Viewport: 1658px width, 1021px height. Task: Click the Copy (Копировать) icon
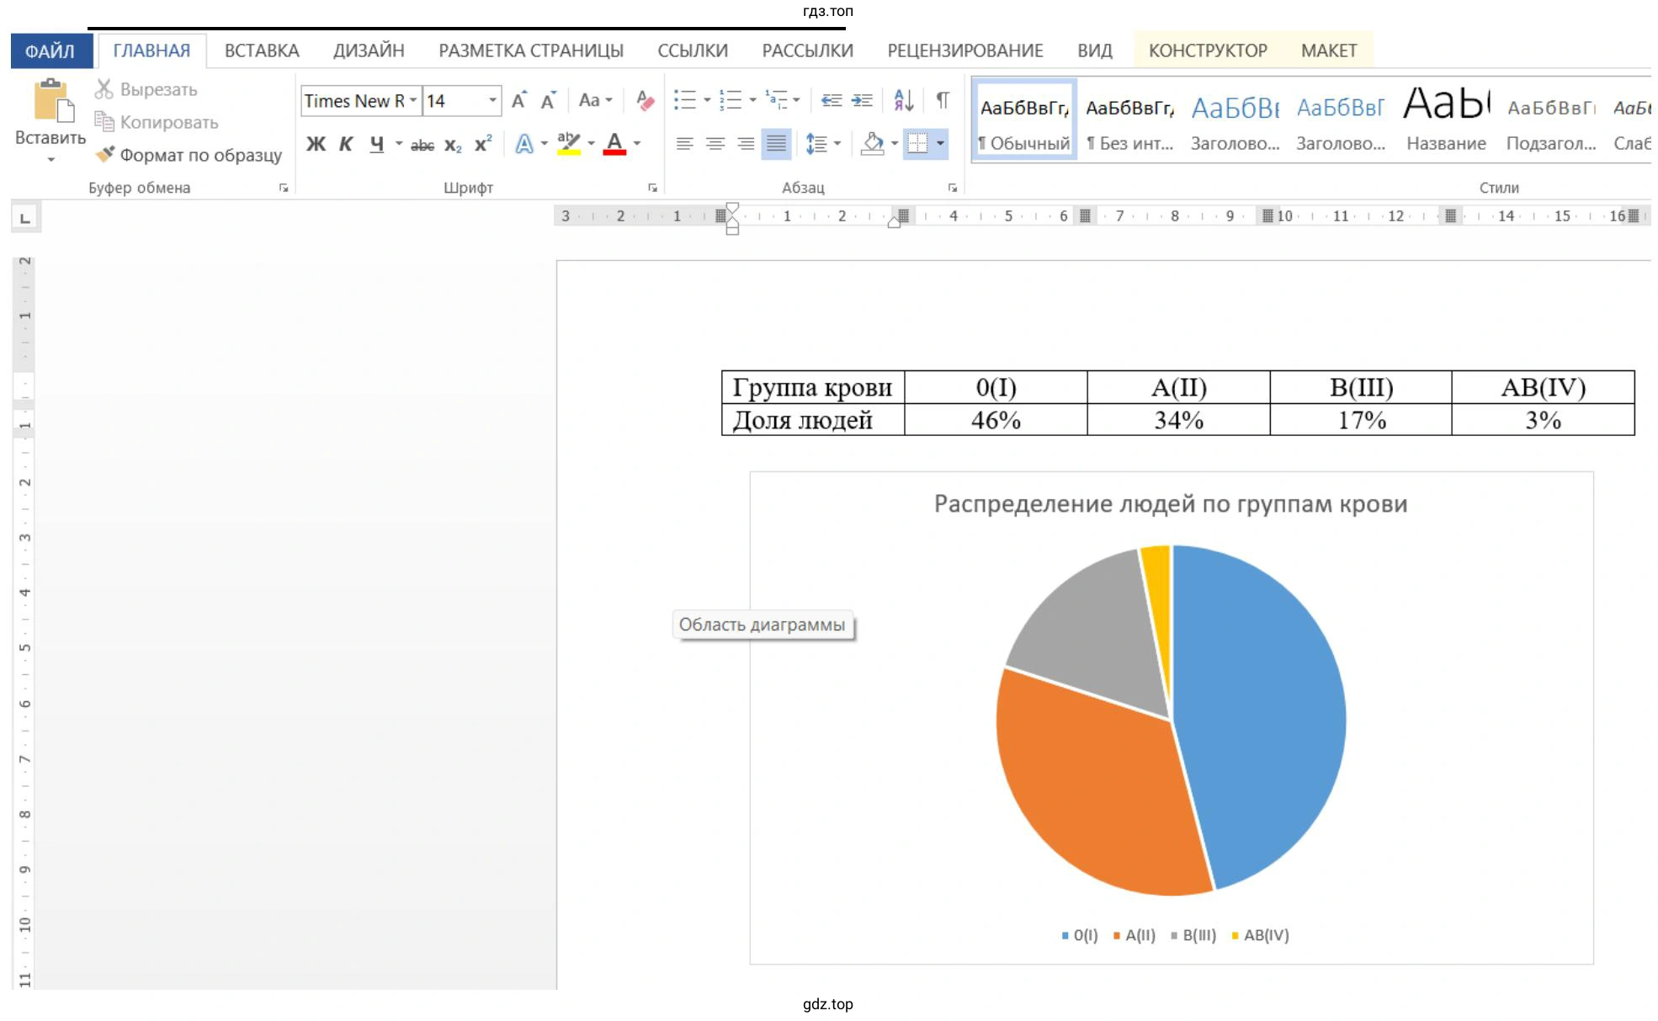click(104, 122)
